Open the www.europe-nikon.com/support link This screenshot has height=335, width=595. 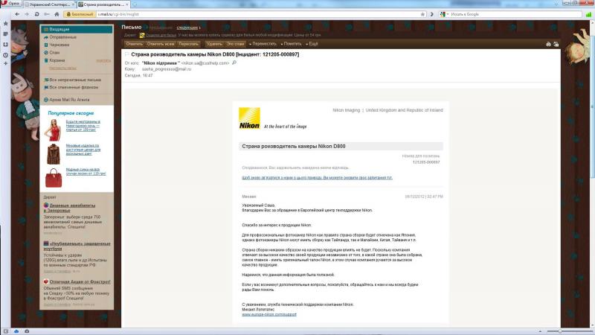pos(269,314)
